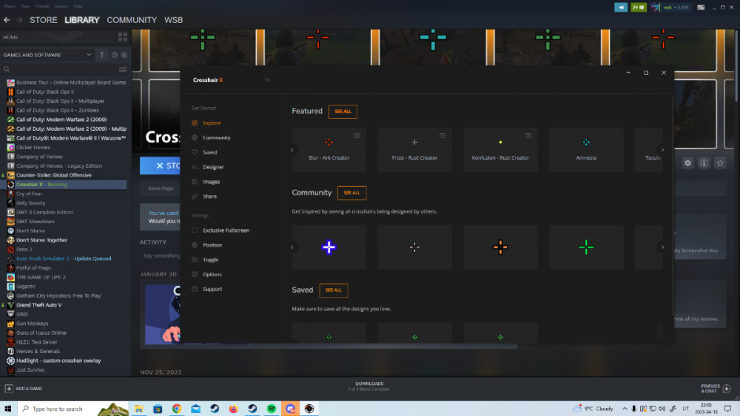
Task: Open Community section in Crosshair X sidebar
Action: 216,137
